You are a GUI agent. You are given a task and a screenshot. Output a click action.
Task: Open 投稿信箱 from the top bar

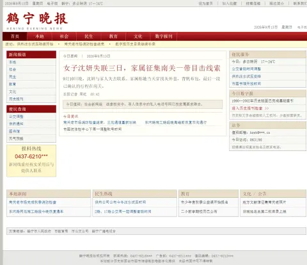coord(253,3)
